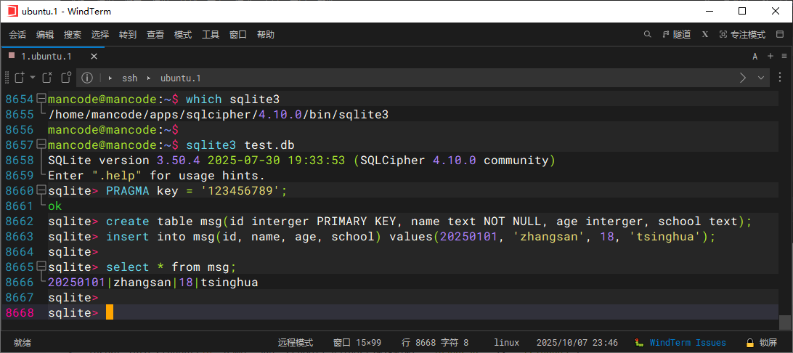The height and width of the screenshot is (353, 793).
Task: Open the tab bar hamburger menu
Action: pos(783,56)
